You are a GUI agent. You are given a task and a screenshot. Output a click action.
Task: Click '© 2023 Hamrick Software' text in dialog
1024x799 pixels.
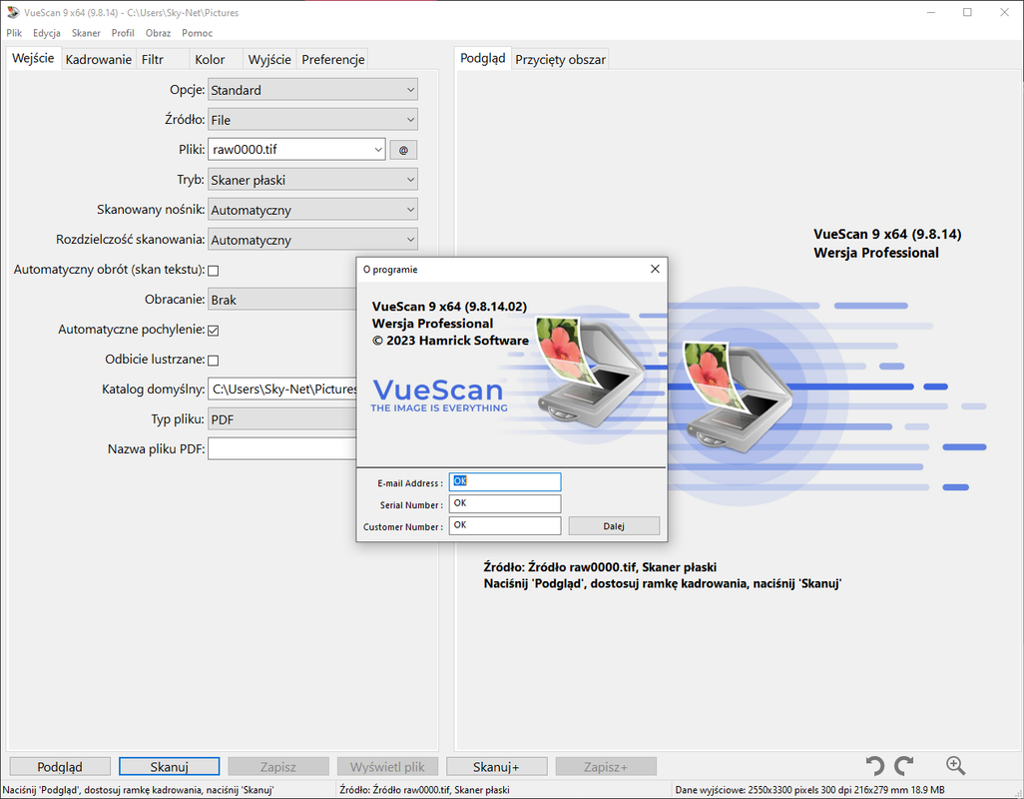coord(450,341)
